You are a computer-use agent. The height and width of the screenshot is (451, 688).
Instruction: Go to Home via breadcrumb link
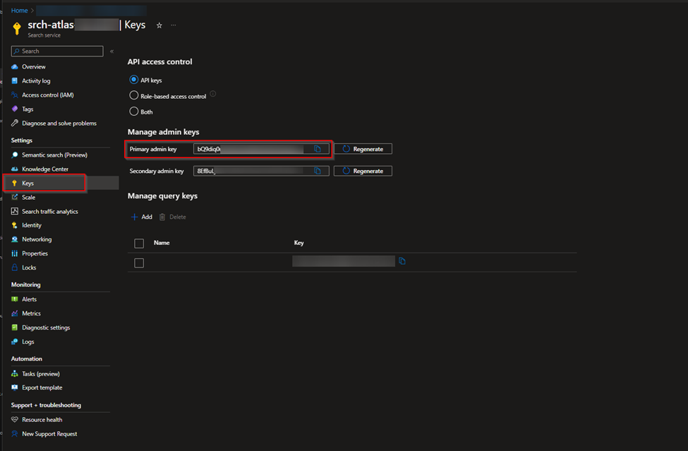19,11
